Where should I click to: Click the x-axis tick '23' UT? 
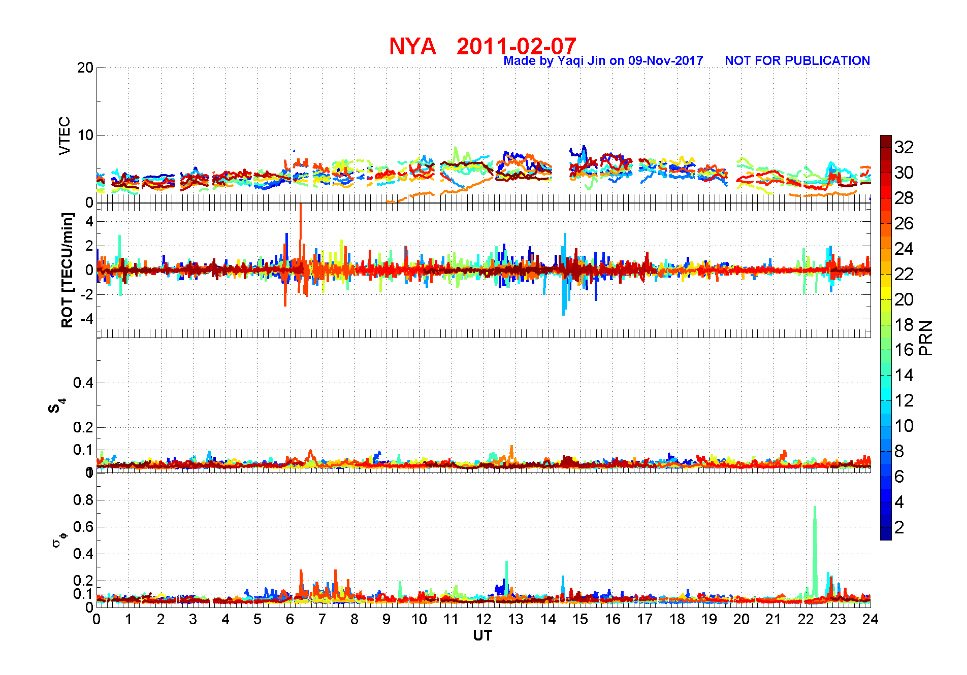838,619
